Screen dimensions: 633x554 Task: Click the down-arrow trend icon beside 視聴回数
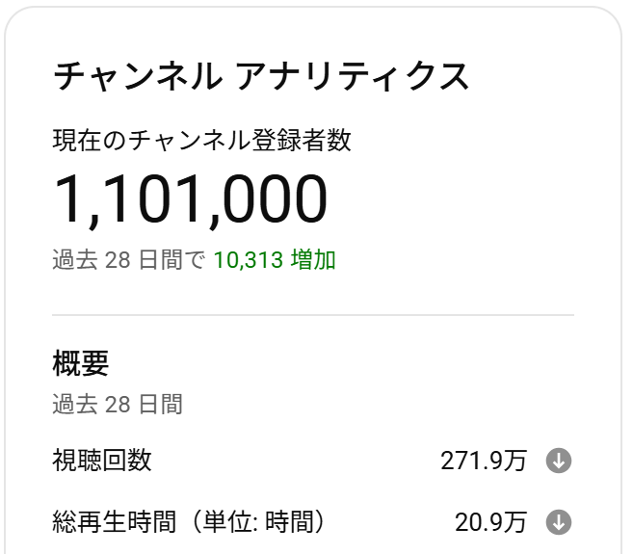(559, 461)
